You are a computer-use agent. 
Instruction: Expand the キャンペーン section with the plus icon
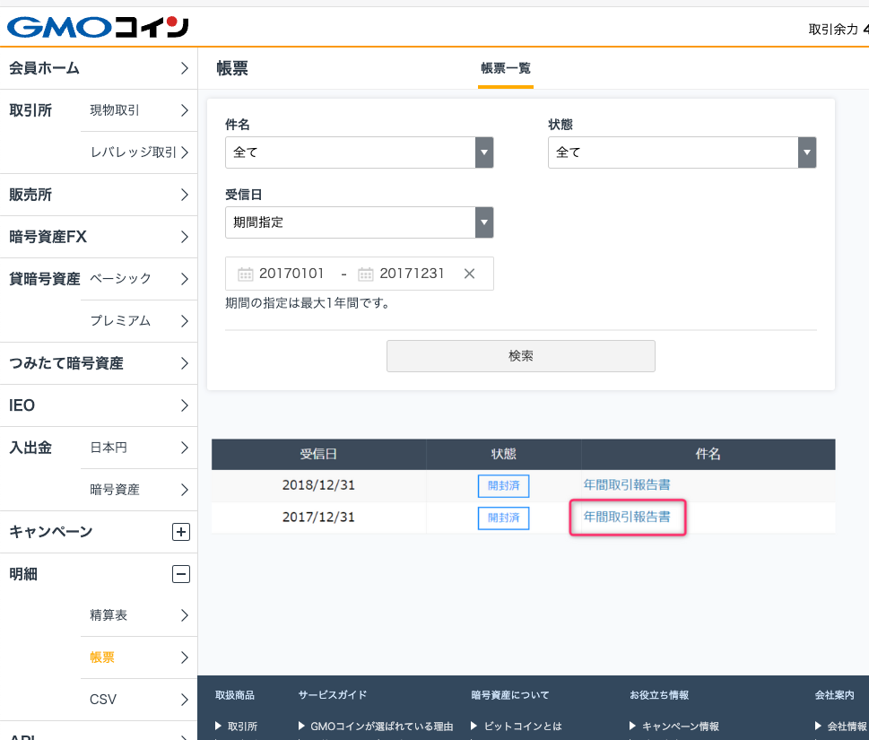click(x=181, y=532)
